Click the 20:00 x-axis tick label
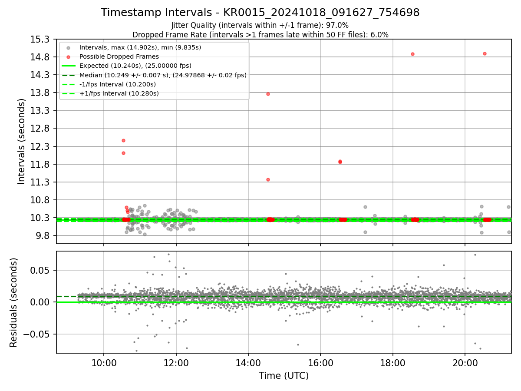 pyautogui.click(x=465, y=362)
